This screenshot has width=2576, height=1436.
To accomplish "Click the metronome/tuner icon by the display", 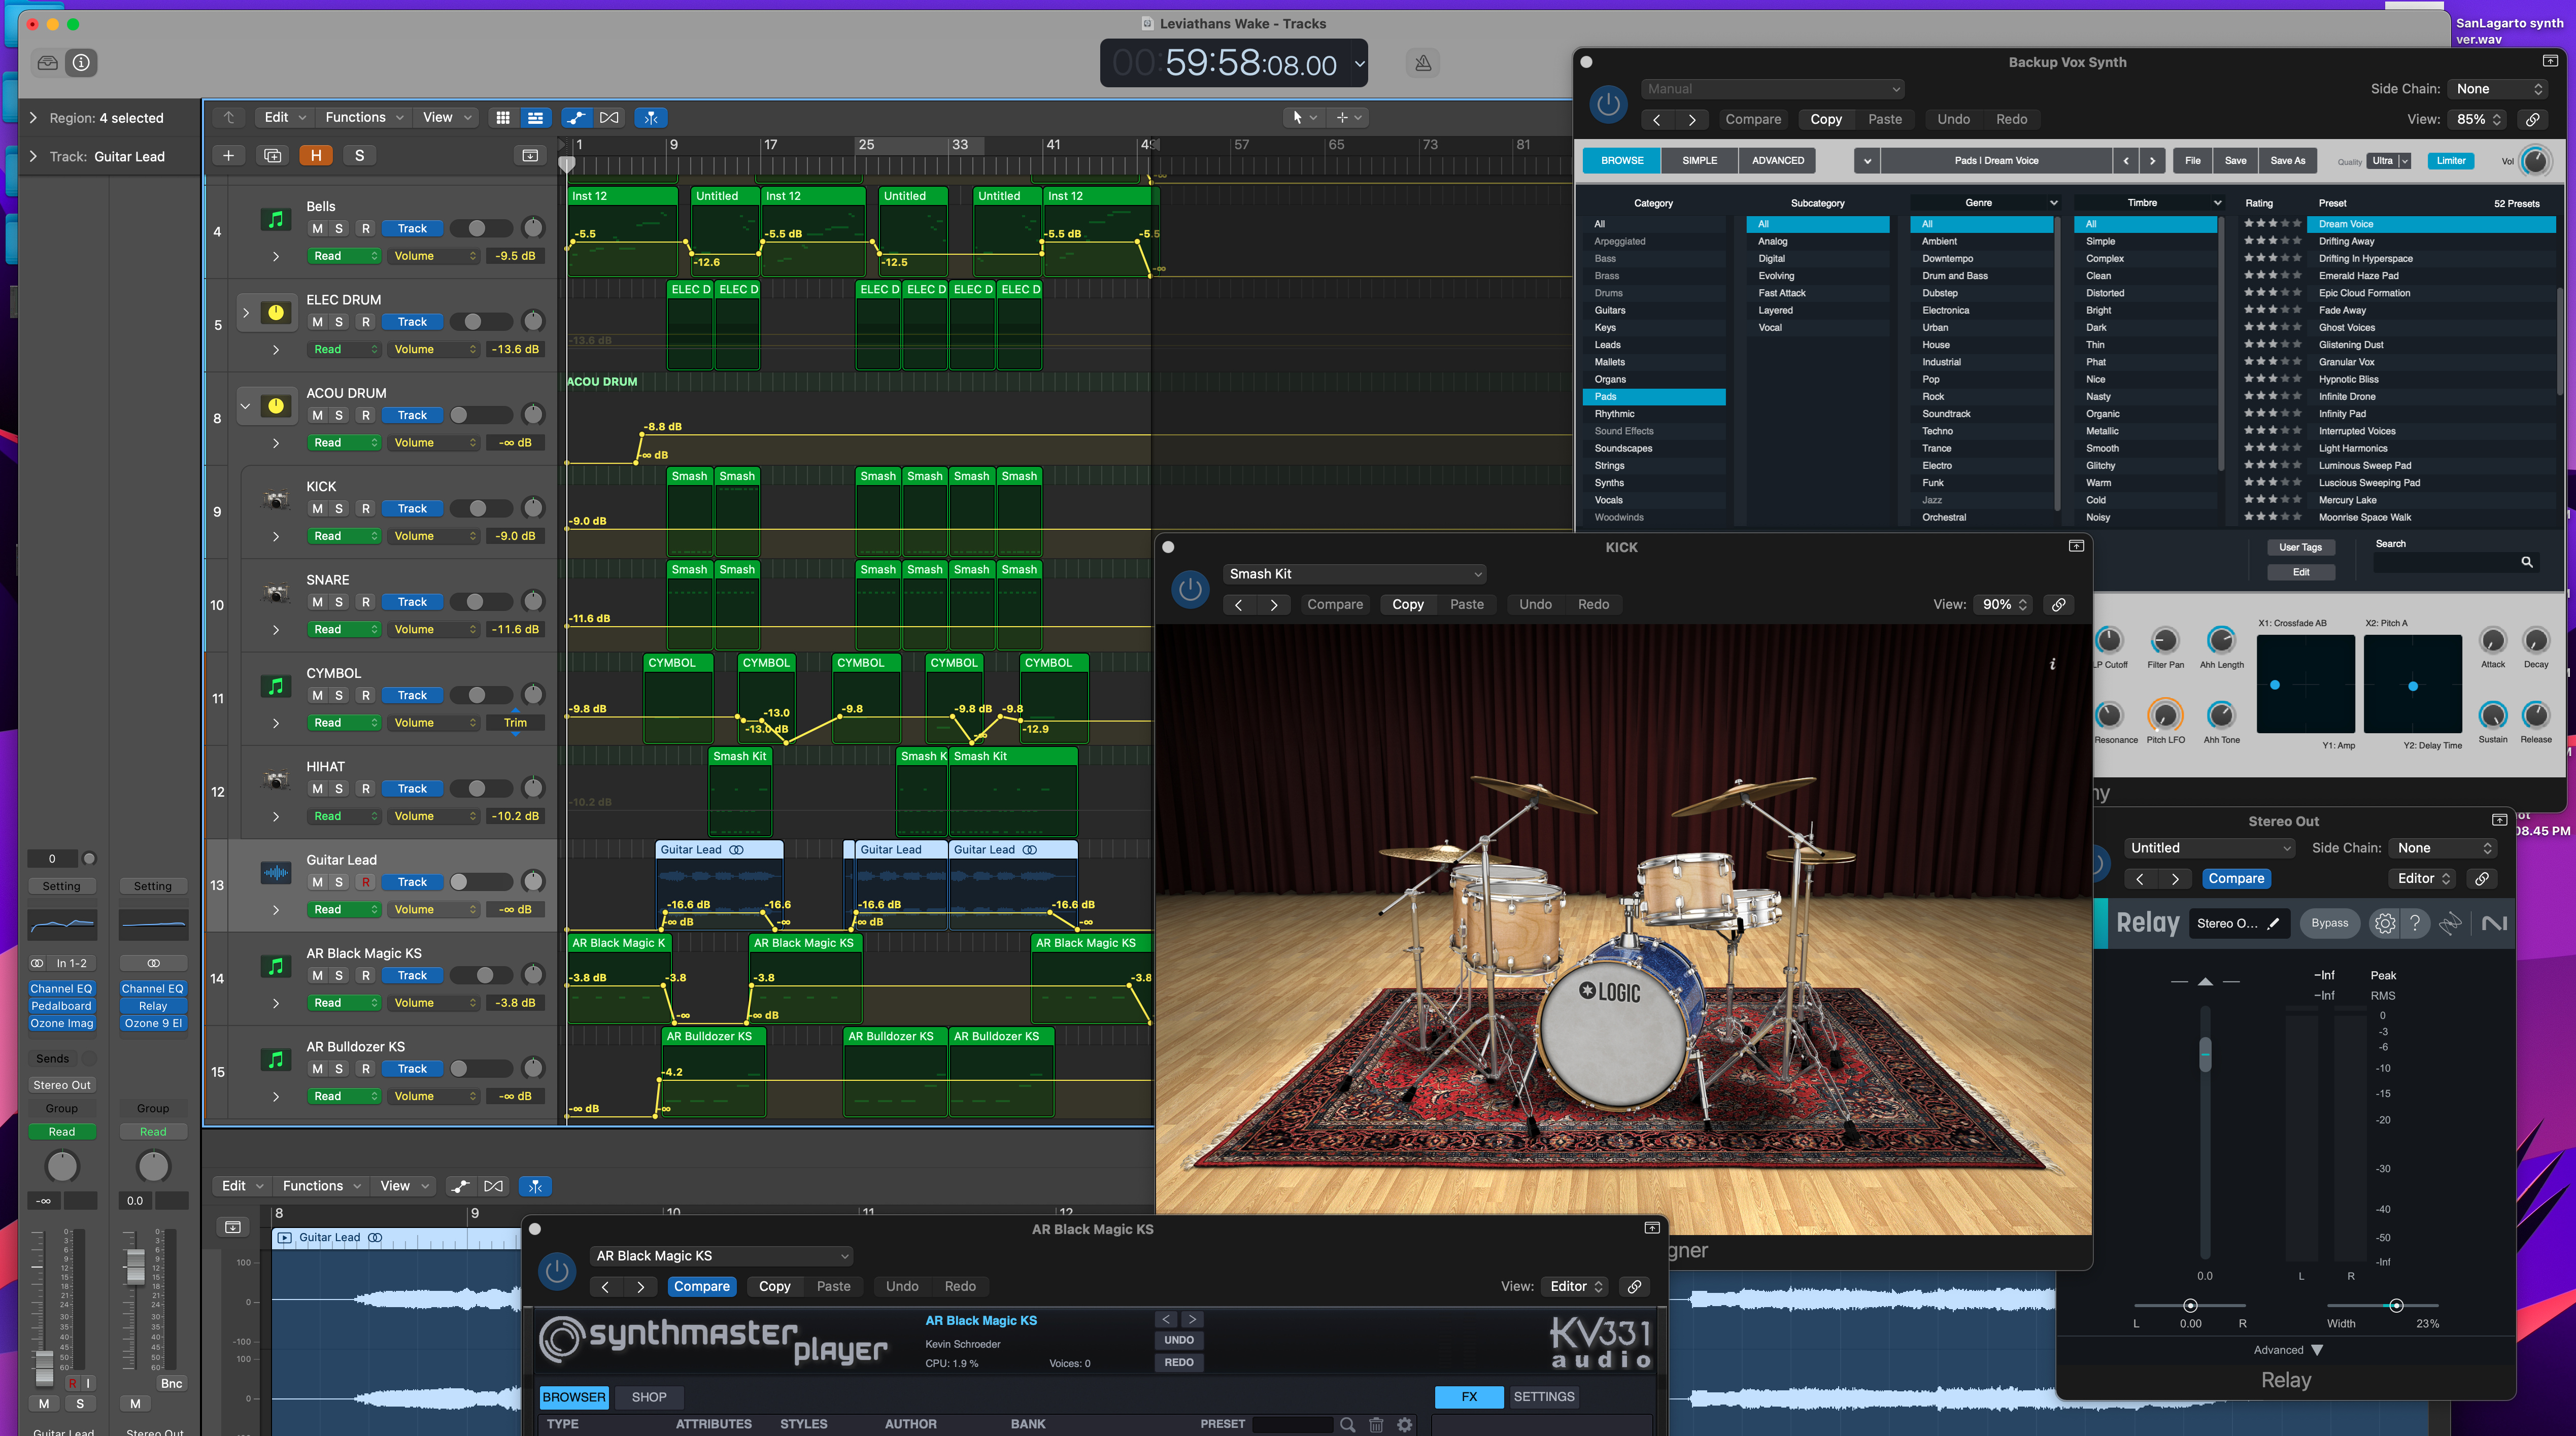I will [x=1422, y=63].
